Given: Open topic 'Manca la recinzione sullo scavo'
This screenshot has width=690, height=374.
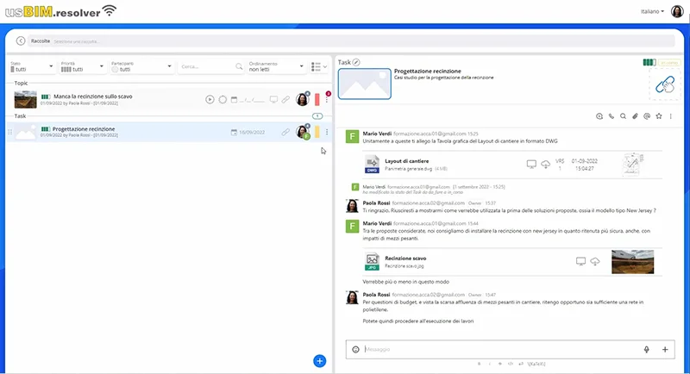Looking at the screenshot, I should (93, 97).
